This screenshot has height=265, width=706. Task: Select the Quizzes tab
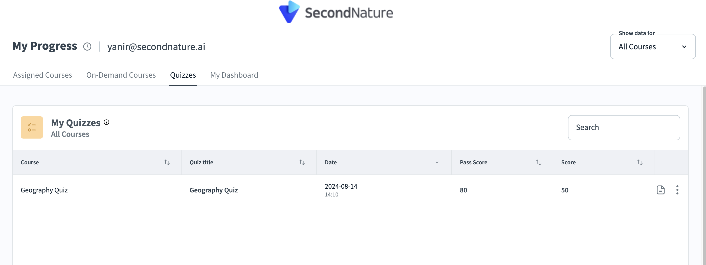point(183,75)
